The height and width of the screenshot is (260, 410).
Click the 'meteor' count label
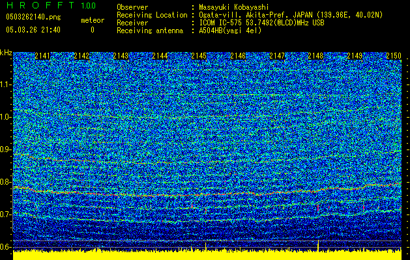pyautogui.click(x=93, y=20)
